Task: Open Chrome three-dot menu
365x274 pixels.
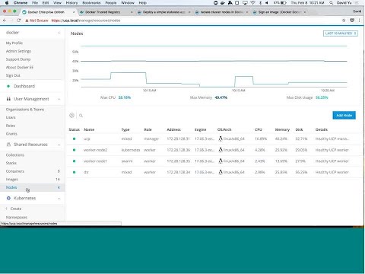Action: [x=360, y=21]
